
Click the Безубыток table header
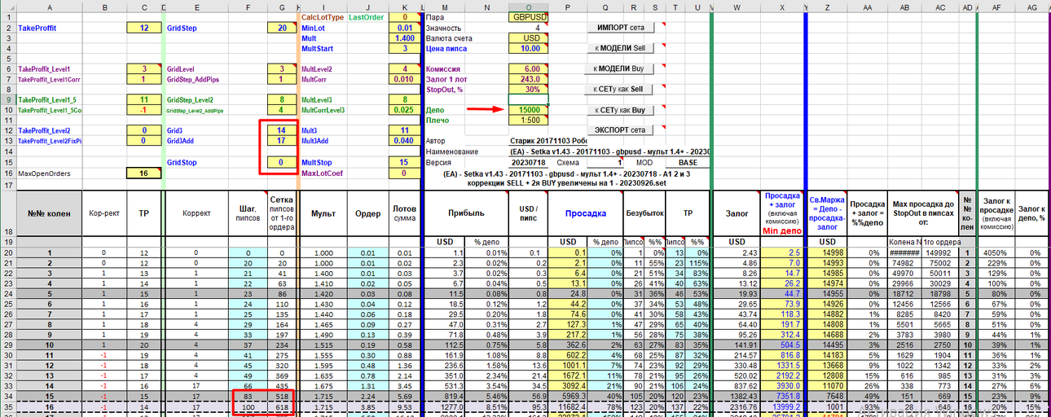[x=644, y=213]
